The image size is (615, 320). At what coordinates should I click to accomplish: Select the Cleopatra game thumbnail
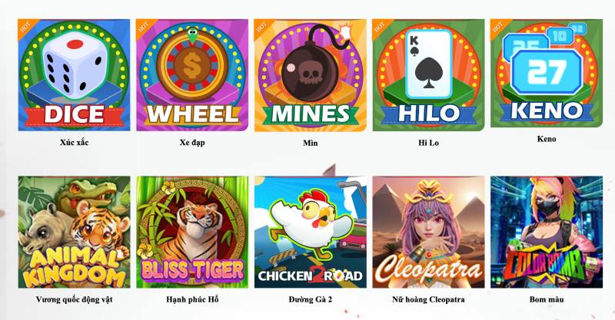(428, 232)
